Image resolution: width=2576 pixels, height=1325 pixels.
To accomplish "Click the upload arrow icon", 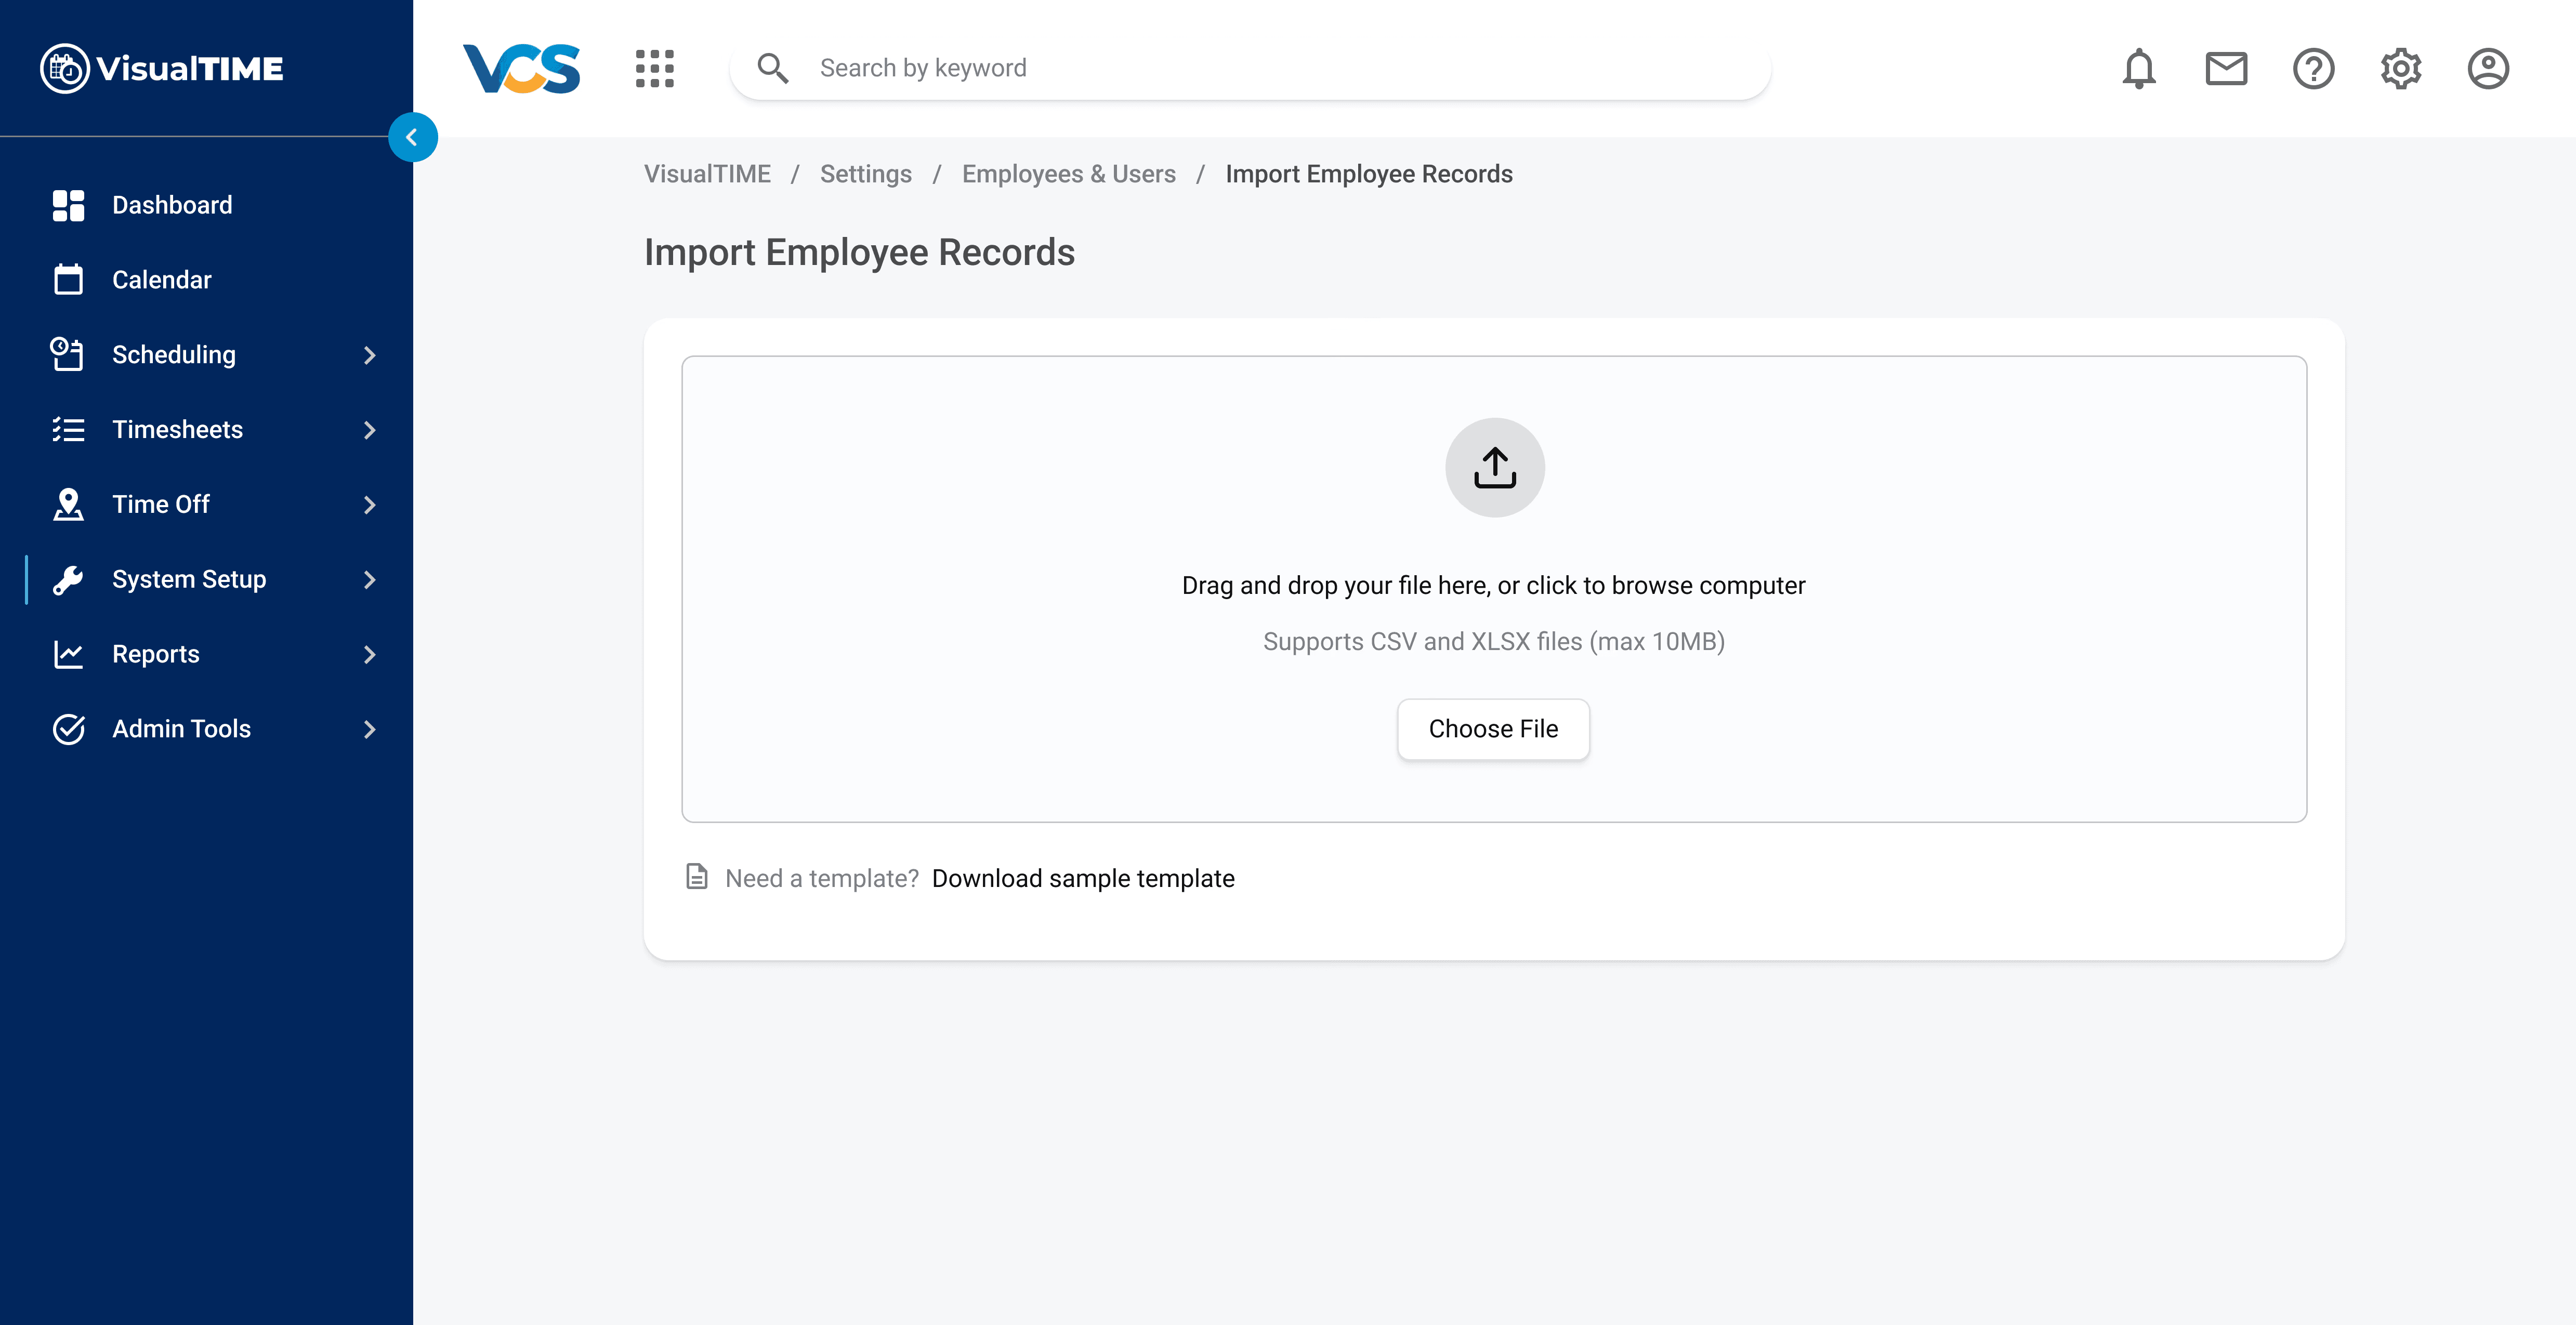I will (1494, 467).
